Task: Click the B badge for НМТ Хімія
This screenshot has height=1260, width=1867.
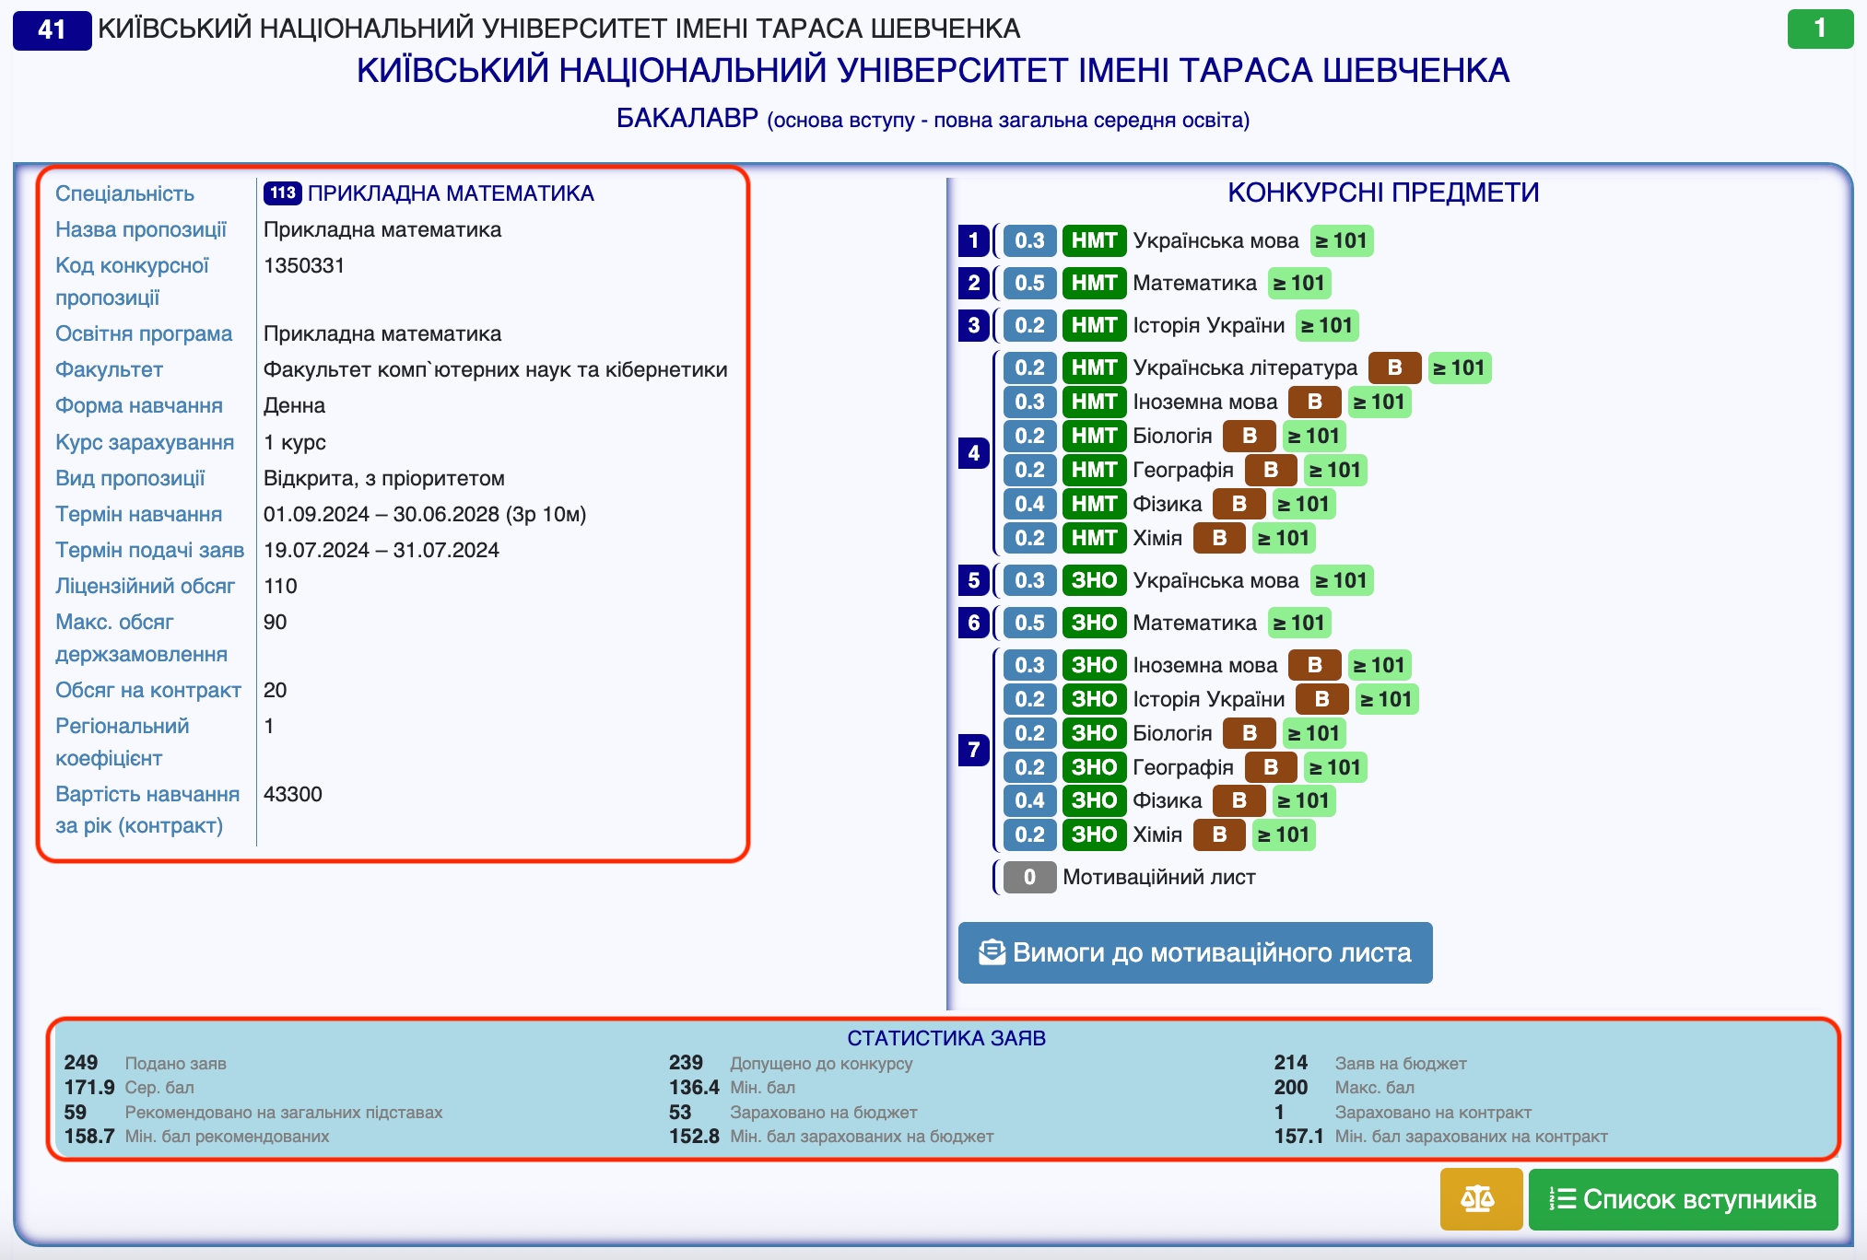Action: click(x=1219, y=538)
